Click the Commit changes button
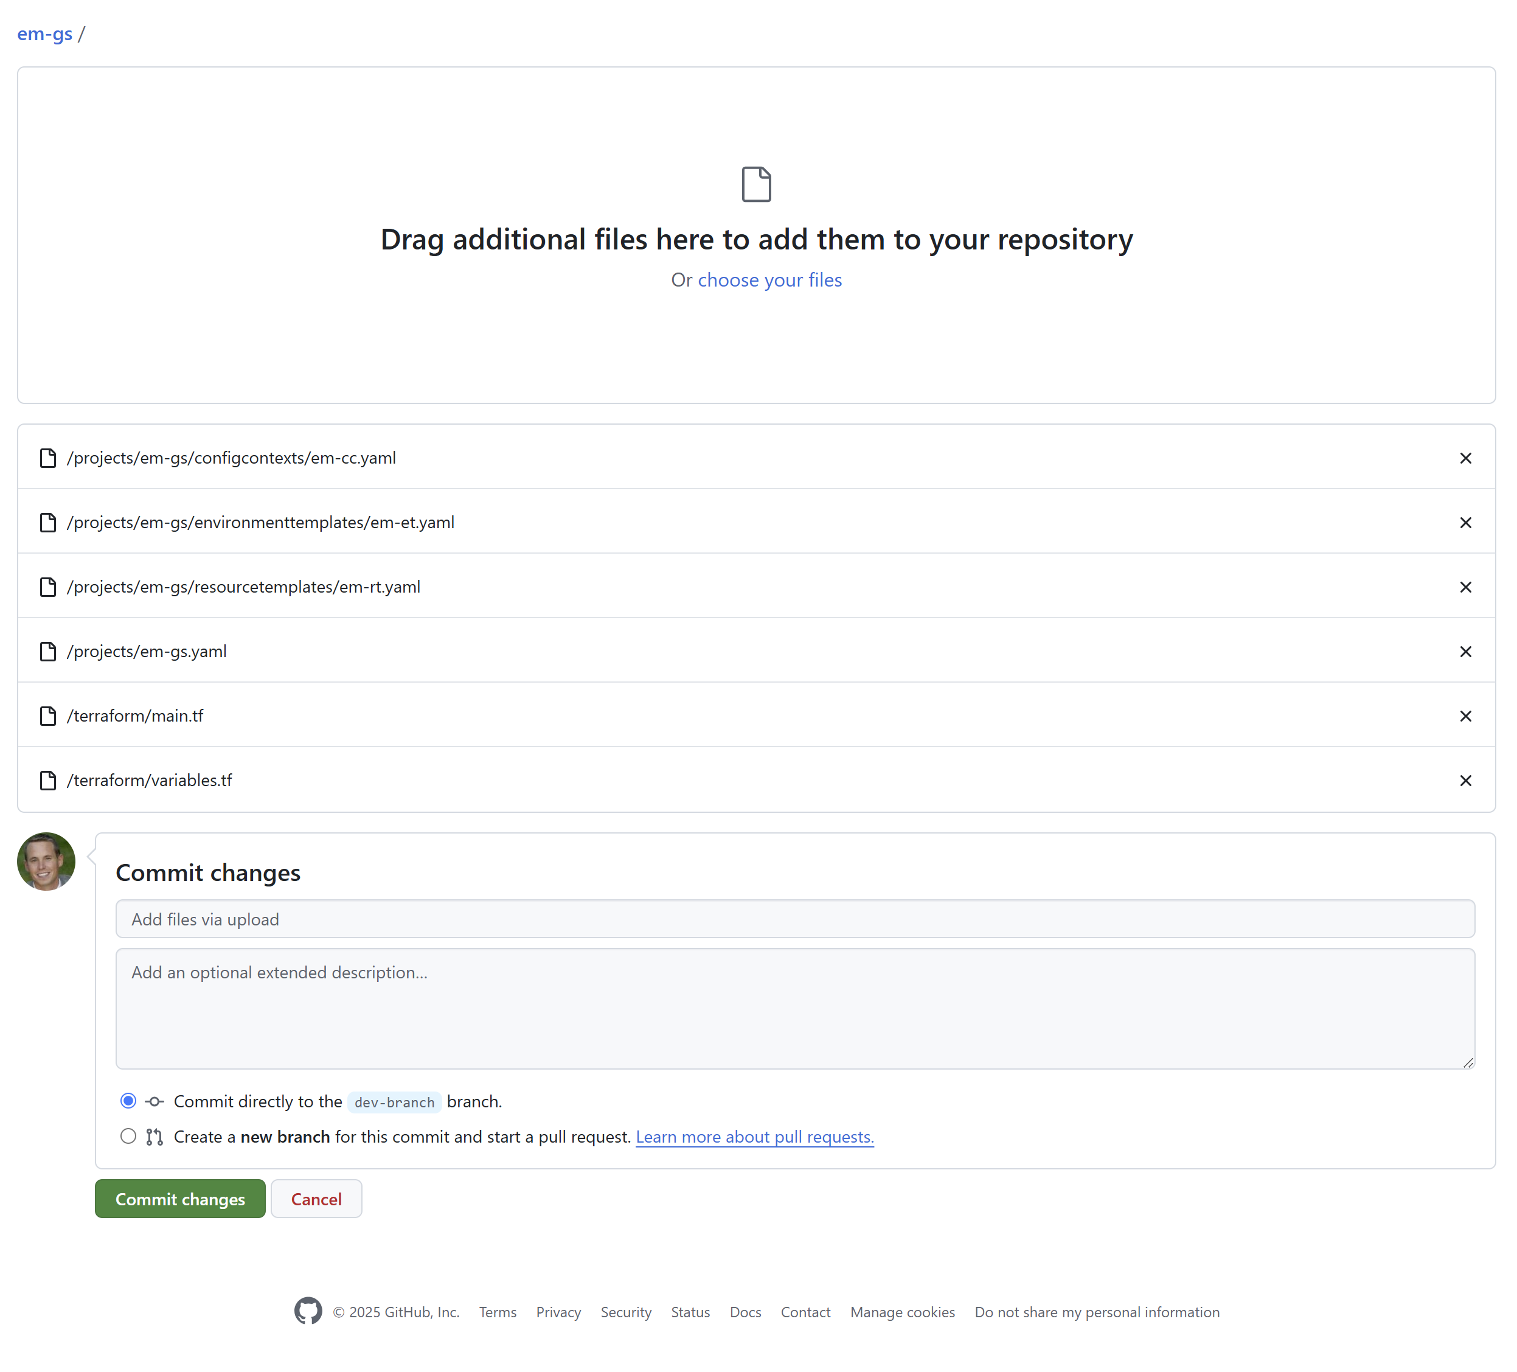Screen dimensions: 1517x1372 tap(180, 1199)
